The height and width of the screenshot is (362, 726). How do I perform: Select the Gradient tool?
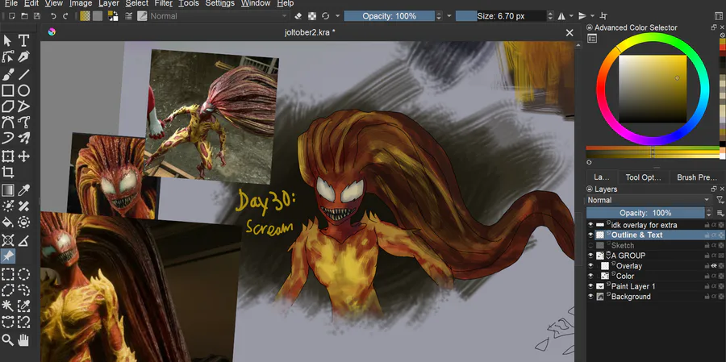[8, 190]
